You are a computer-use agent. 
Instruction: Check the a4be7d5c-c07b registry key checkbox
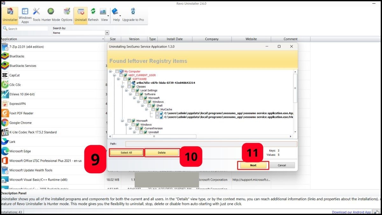pos(129,83)
